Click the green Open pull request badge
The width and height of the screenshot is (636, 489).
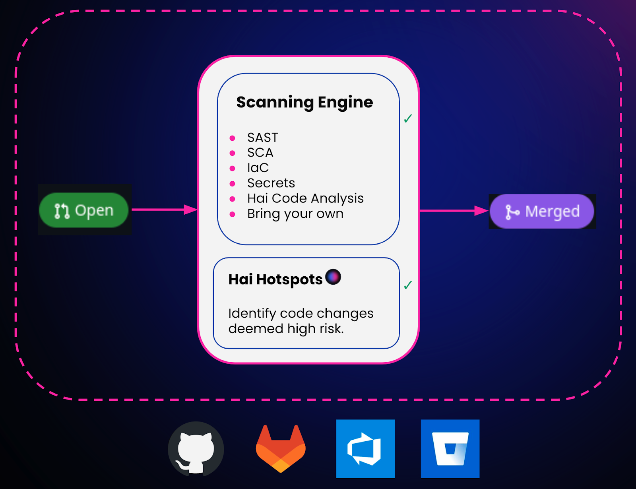(x=84, y=210)
